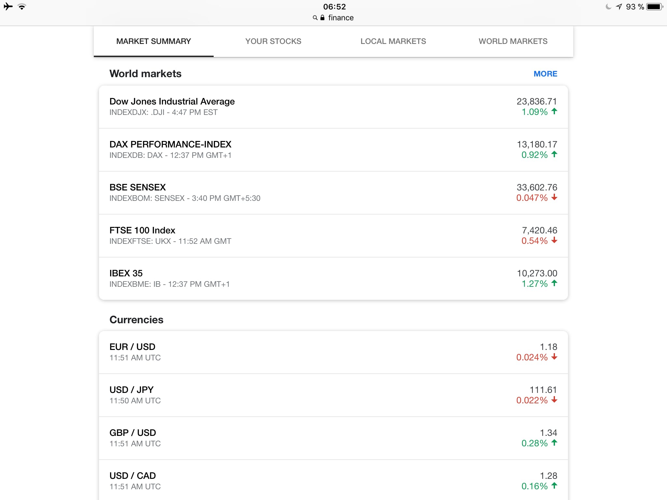The height and width of the screenshot is (500, 667).
Task: Tap the finance address bar
Action: coord(333,18)
